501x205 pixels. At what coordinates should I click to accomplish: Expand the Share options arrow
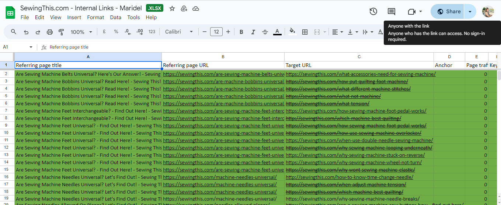470,11
